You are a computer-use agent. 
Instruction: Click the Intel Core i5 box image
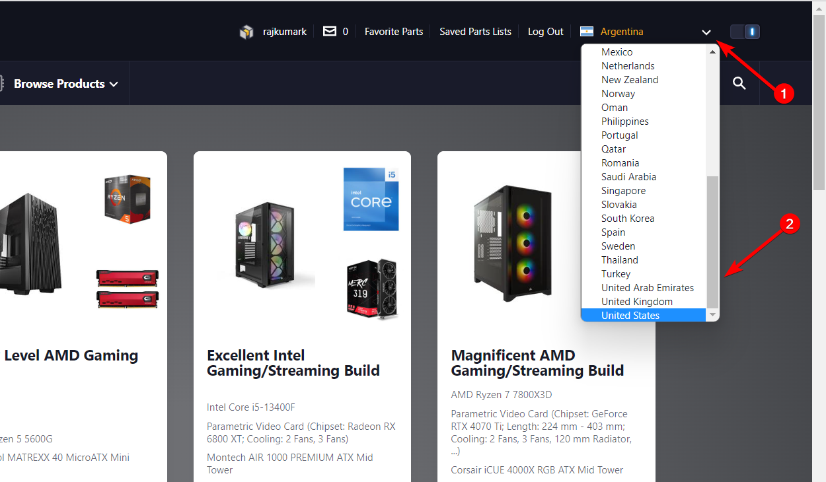pos(371,199)
